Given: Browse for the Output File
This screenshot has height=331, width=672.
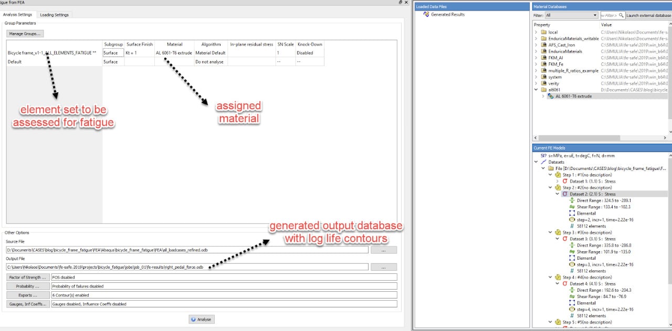Looking at the screenshot, I should tap(383, 267).
